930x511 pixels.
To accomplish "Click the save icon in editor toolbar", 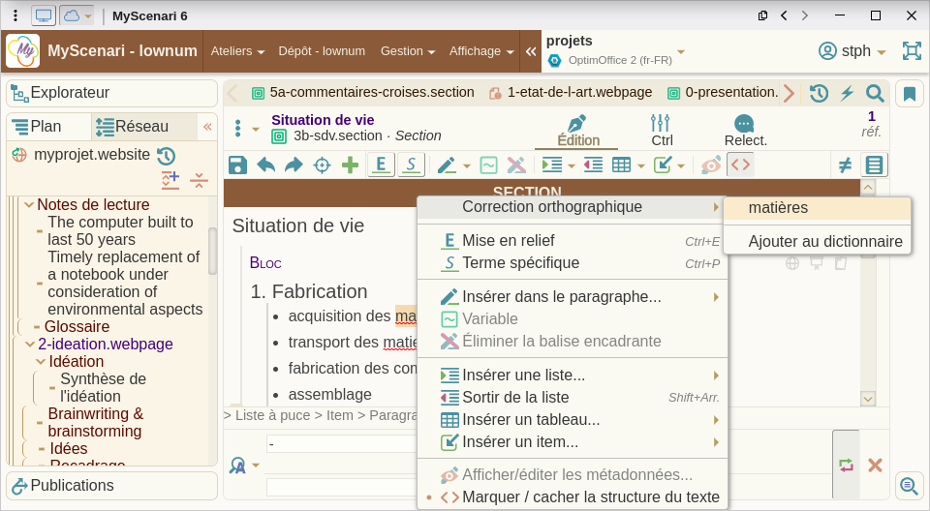I will coord(237,165).
